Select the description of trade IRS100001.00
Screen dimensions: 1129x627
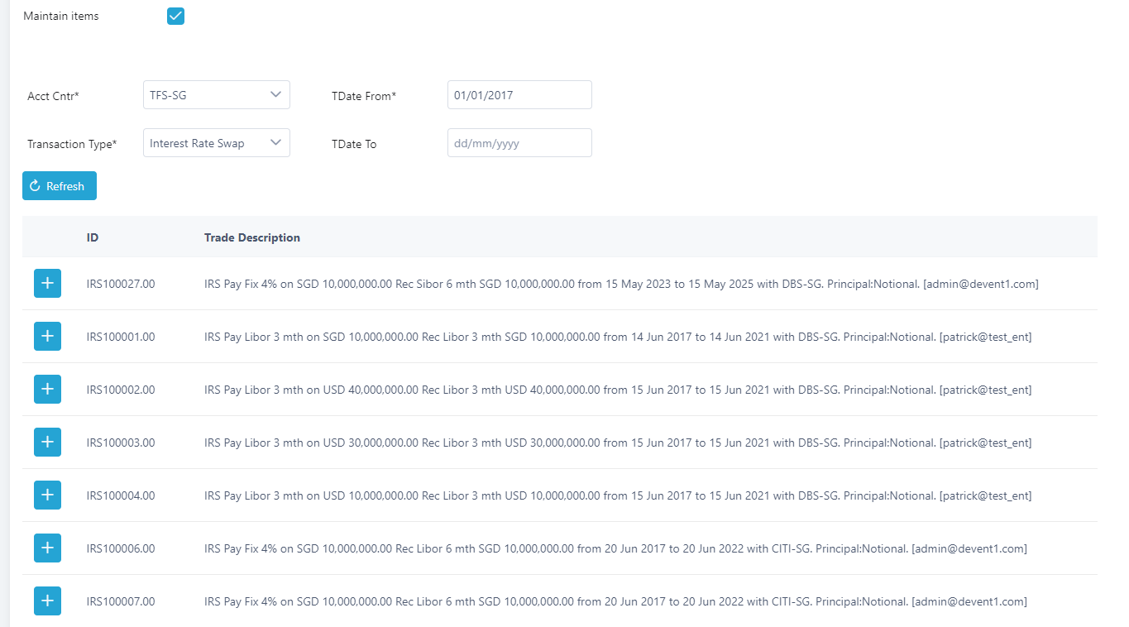click(617, 337)
